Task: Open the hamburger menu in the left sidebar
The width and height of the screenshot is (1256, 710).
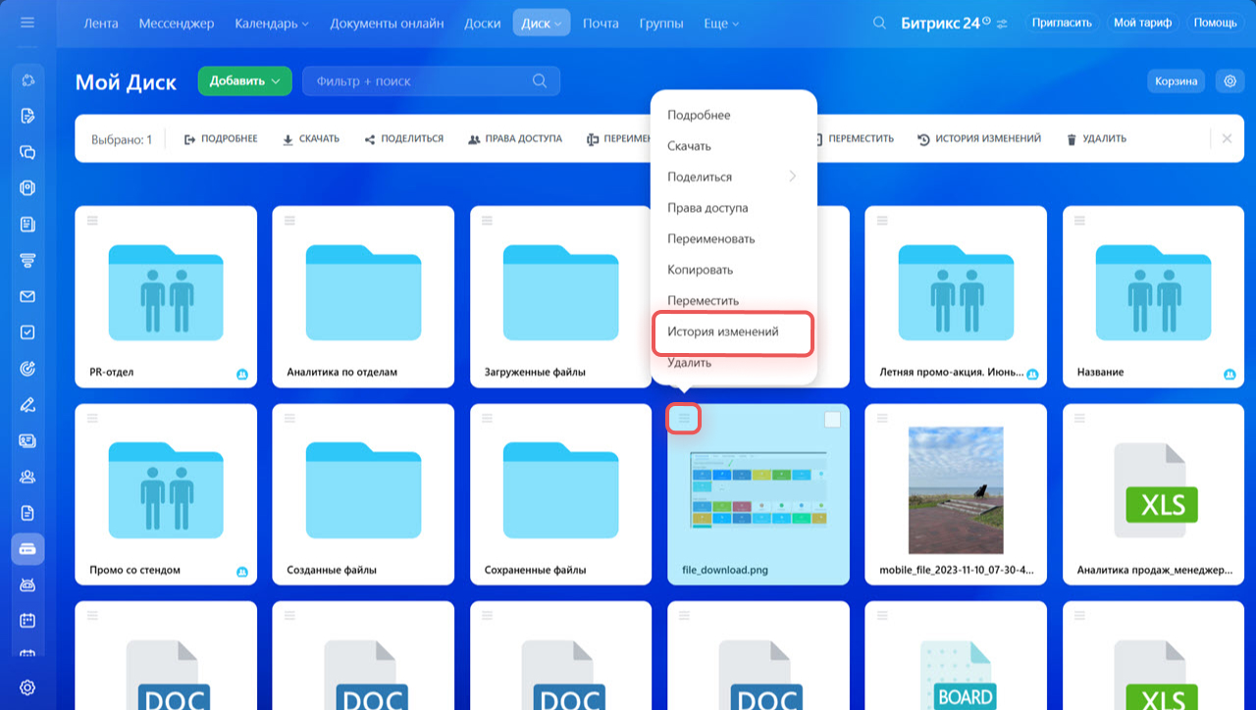Action: pos(27,22)
